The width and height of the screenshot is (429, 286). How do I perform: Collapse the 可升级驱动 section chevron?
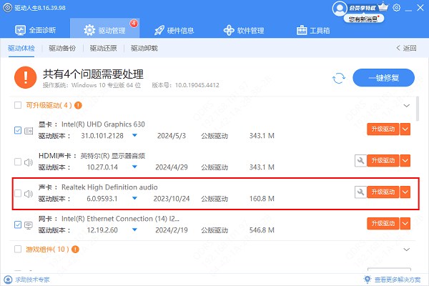click(408, 106)
